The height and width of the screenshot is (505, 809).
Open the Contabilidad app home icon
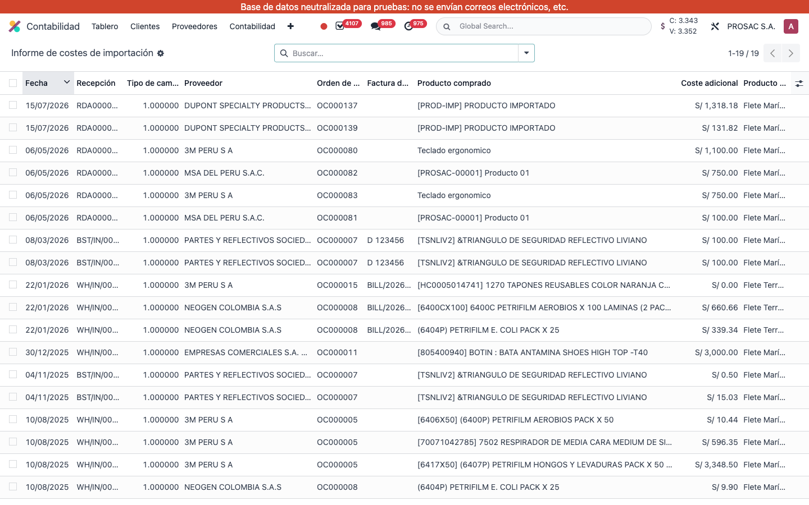pyautogui.click(x=15, y=26)
